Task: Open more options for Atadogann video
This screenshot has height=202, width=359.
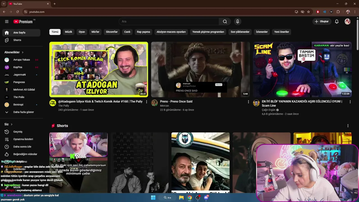Action: [x=146, y=102]
